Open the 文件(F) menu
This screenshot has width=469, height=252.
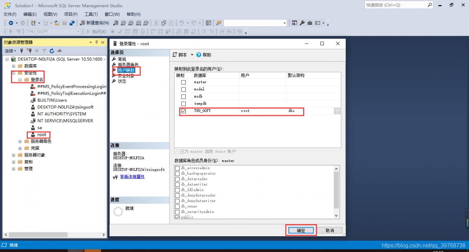pos(10,14)
